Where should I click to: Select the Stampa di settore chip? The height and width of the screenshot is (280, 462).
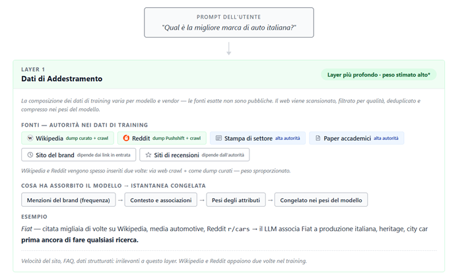point(257,139)
